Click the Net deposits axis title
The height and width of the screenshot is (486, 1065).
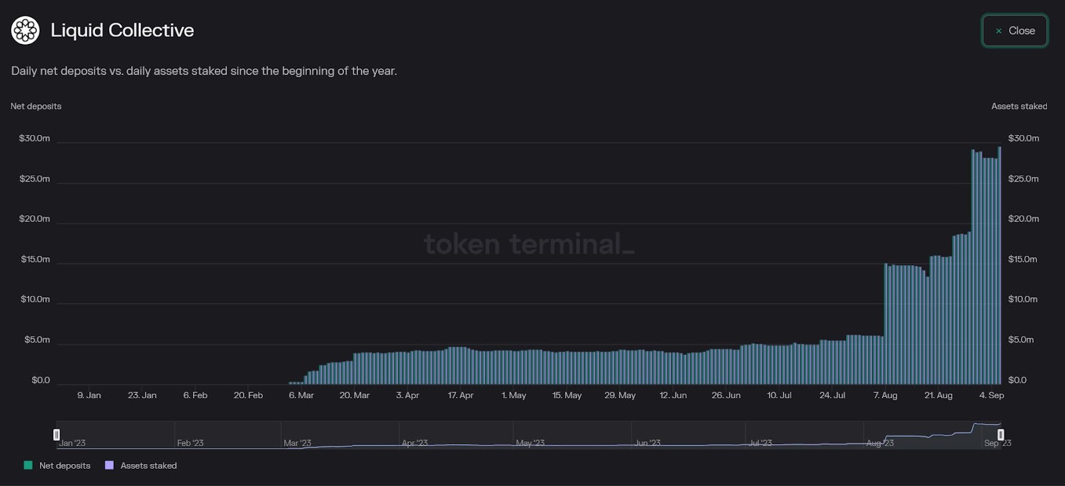36,106
